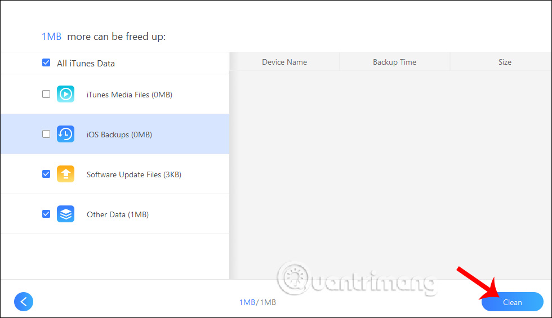Select the iOS Backups (0MB) row label
This screenshot has height=318, width=552.
(x=119, y=135)
